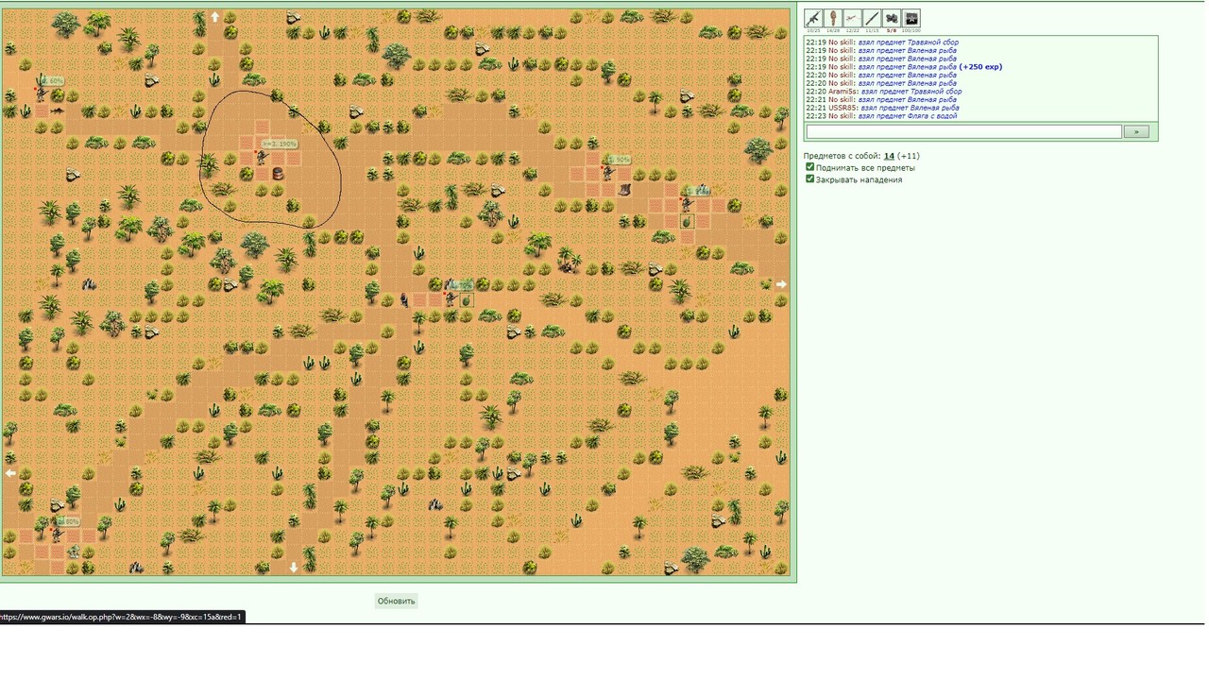Open the Arami5s player name in the log
This screenshot has height=680, width=1209.
(x=842, y=92)
